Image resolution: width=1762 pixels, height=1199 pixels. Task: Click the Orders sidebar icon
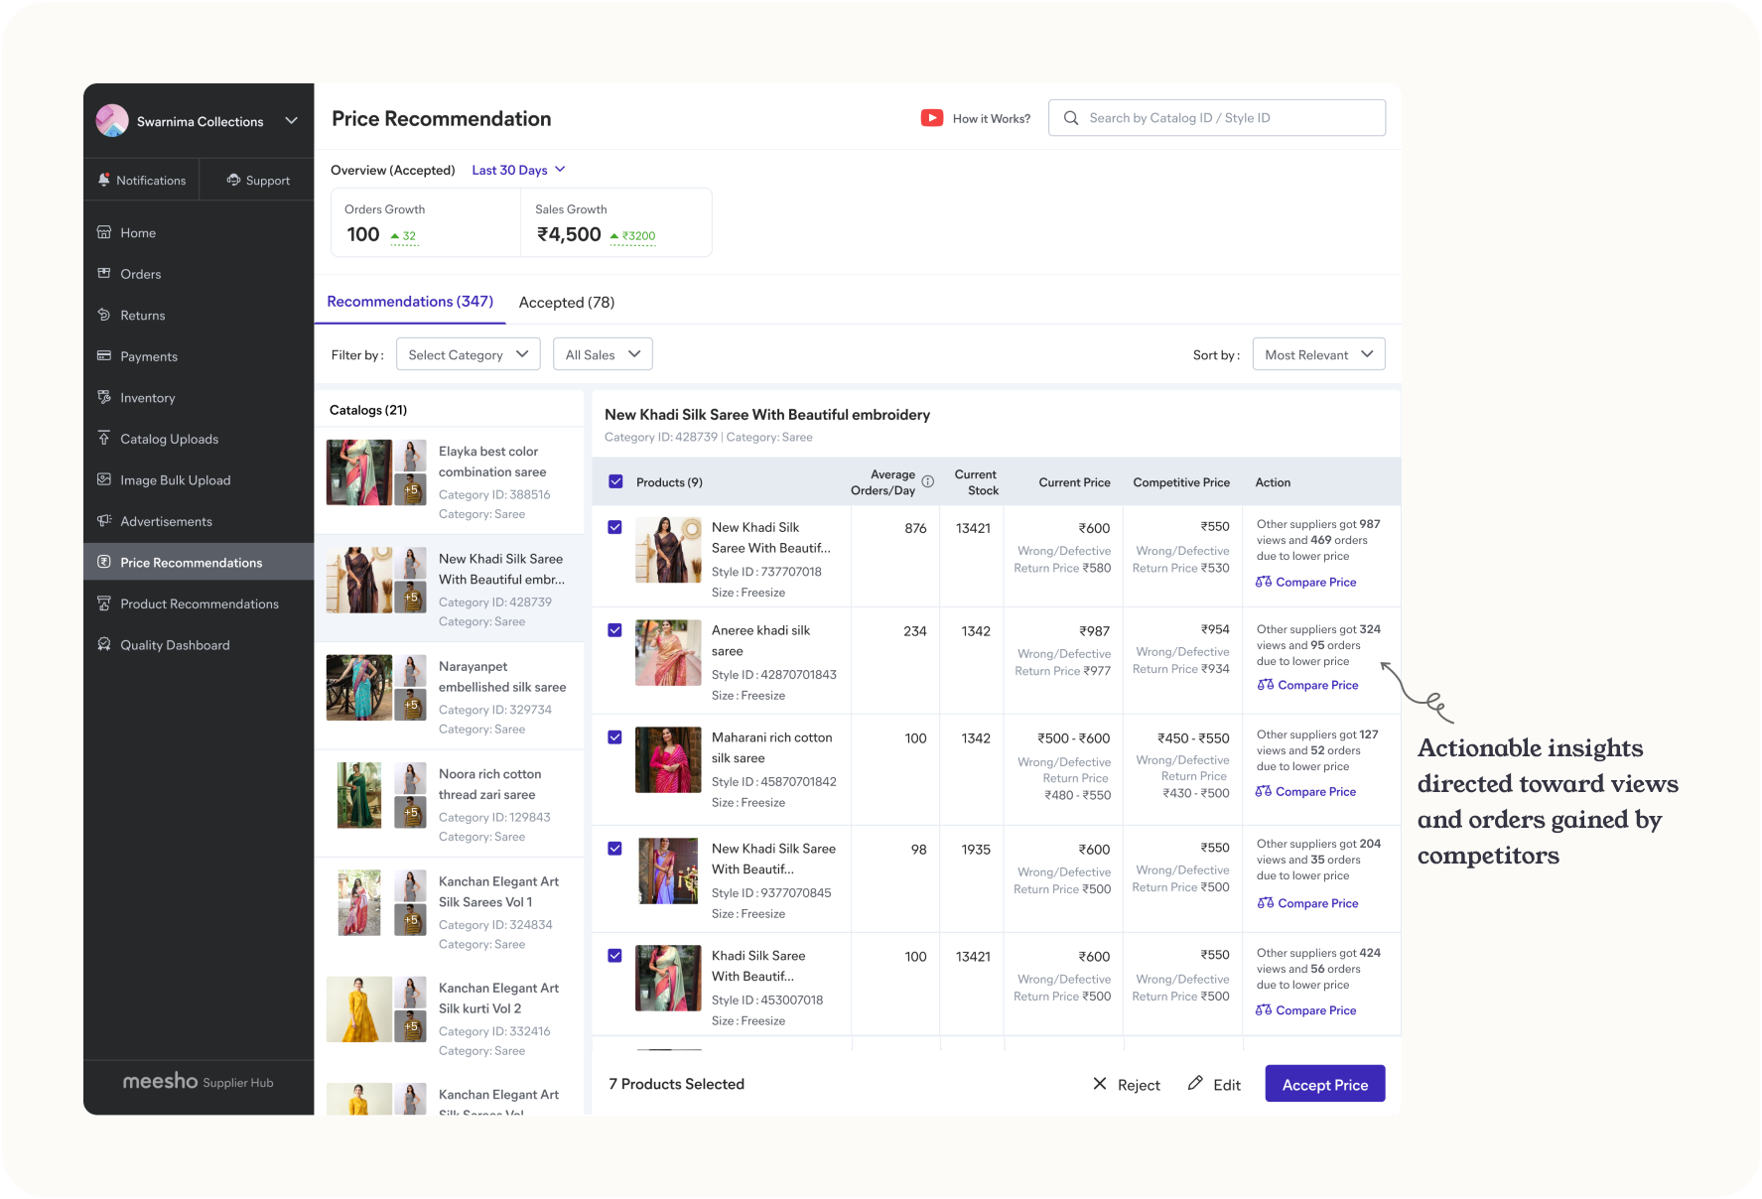(103, 273)
